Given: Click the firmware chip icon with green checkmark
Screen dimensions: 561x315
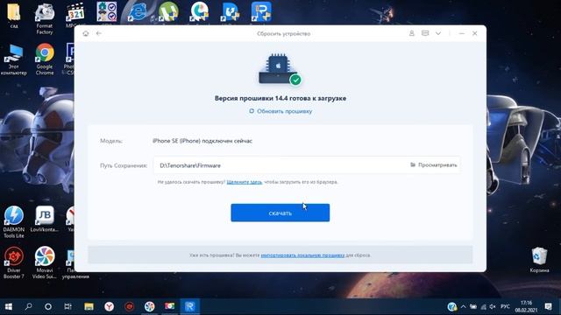Looking at the screenshot, I should pos(280,70).
